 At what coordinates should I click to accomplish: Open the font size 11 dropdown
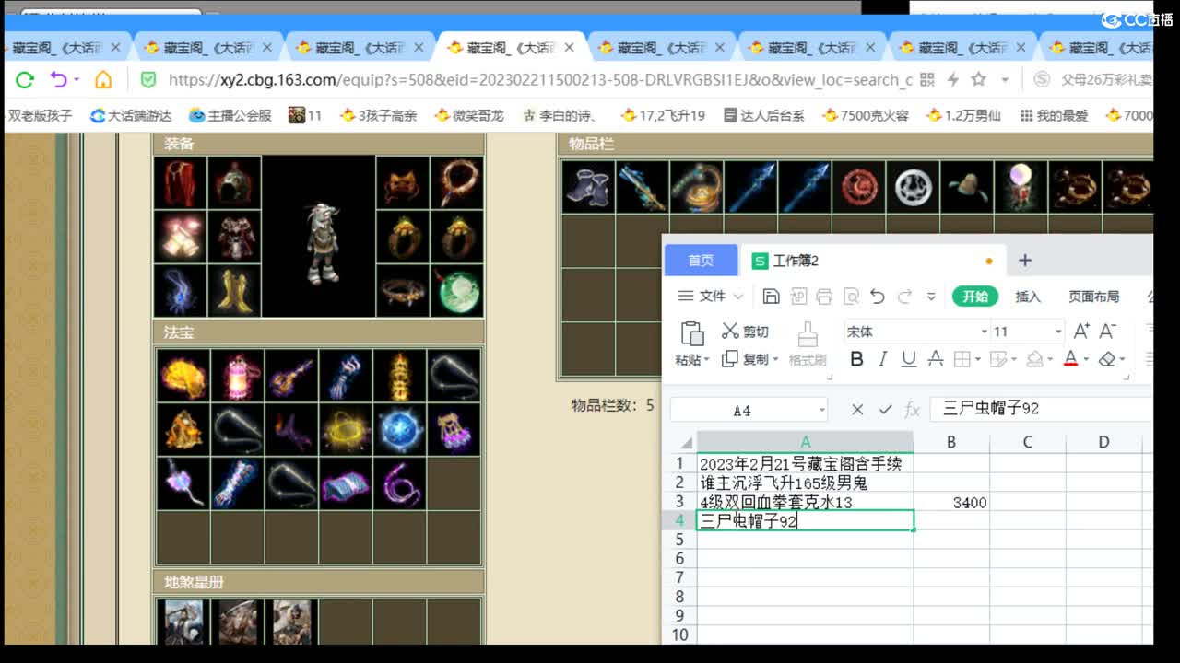click(1057, 331)
